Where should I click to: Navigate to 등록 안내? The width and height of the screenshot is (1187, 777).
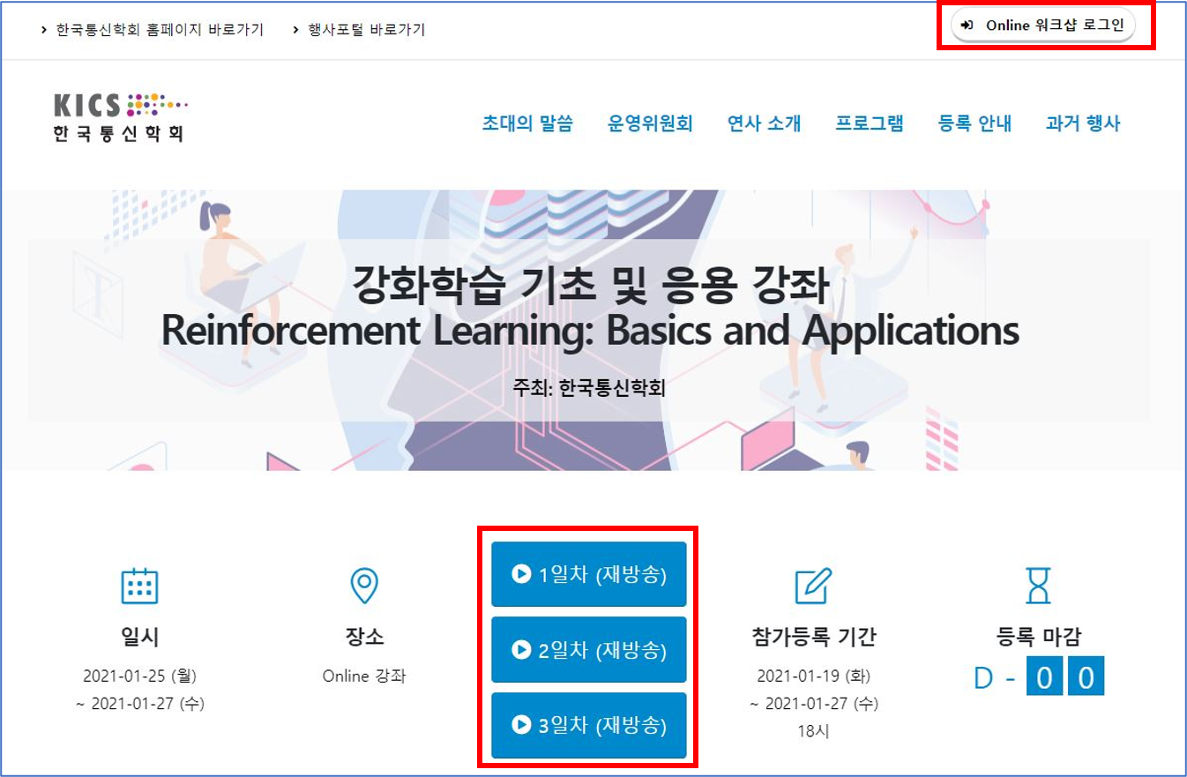(974, 123)
